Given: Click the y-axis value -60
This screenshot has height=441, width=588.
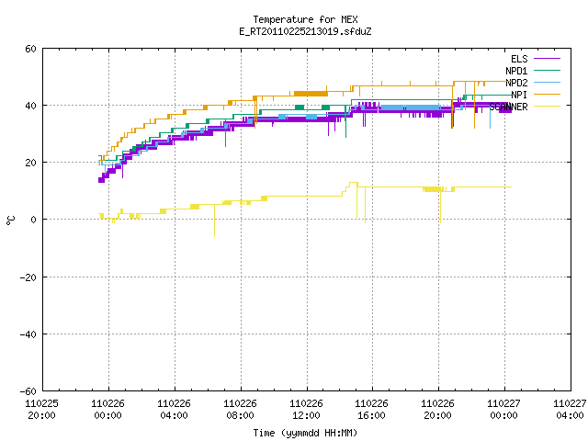Looking at the screenshot, I should [x=28, y=391].
